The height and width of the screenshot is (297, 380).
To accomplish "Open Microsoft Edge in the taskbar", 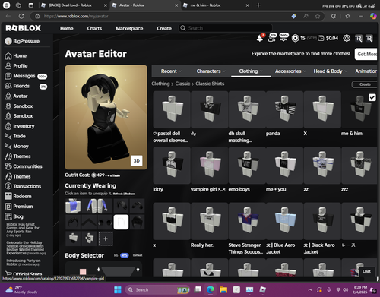I will point(211,289).
